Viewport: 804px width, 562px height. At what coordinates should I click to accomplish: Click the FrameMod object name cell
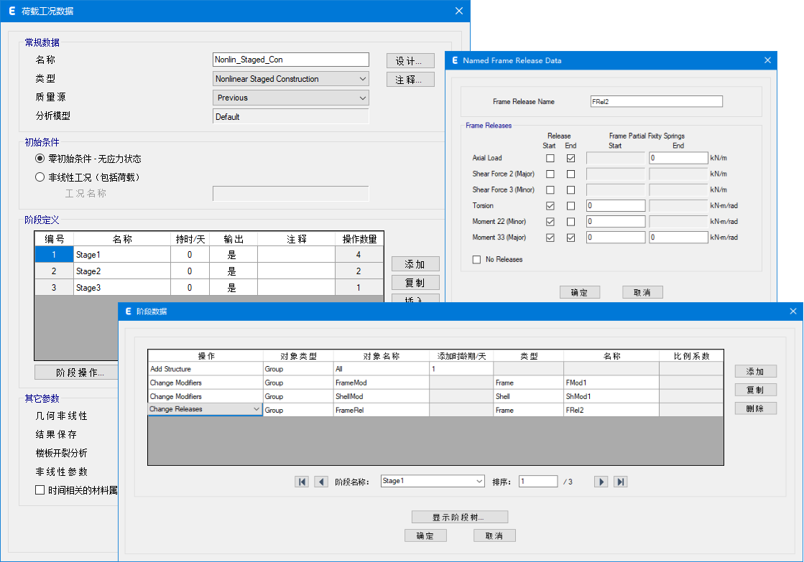[382, 383]
